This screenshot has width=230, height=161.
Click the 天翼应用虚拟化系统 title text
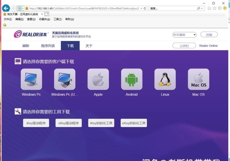(66, 33)
